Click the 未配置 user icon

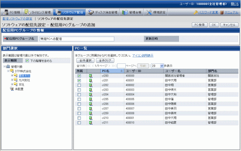coord(12,89)
